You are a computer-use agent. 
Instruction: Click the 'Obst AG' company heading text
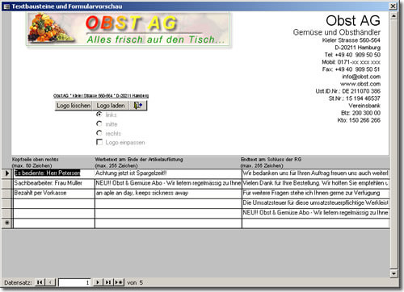tap(353, 20)
